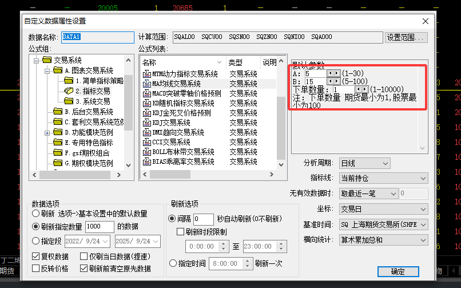Click the G.期权模块范例 folder icon

tap(58, 163)
